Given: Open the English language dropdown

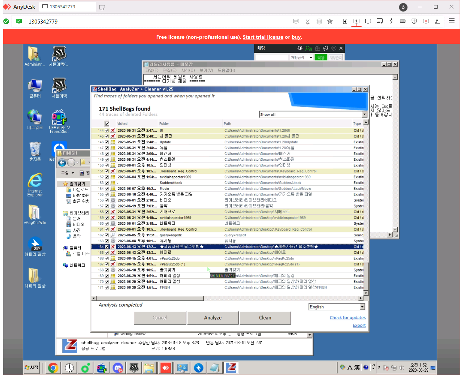Looking at the screenshot, I should (362, 307).
